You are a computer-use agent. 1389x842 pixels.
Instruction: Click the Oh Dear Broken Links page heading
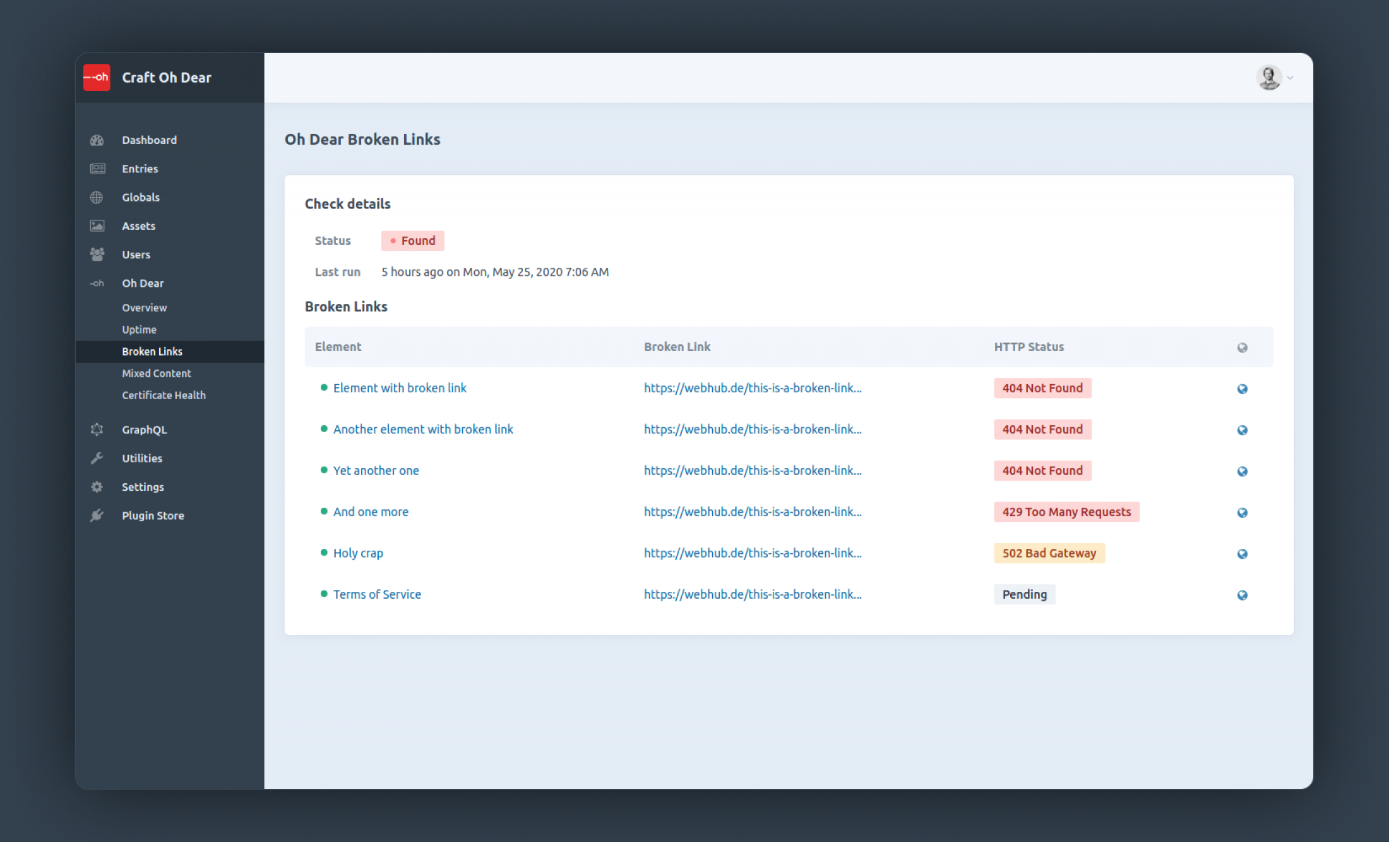[362, 139]
